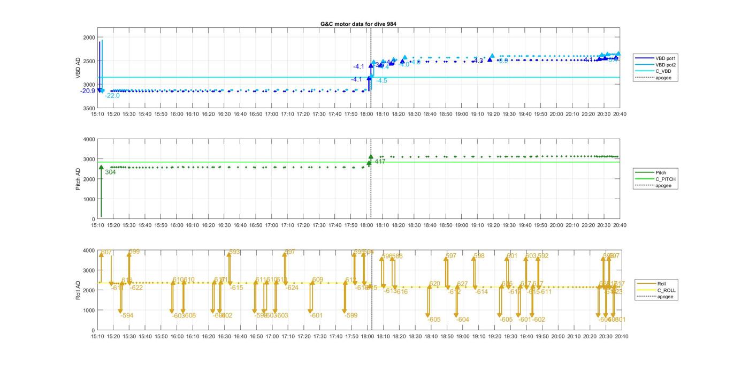749x371 pixels.
Task: Click the "1000" y-tick on Roll plot
Action: pyautogui.click(x=89, y=311)
